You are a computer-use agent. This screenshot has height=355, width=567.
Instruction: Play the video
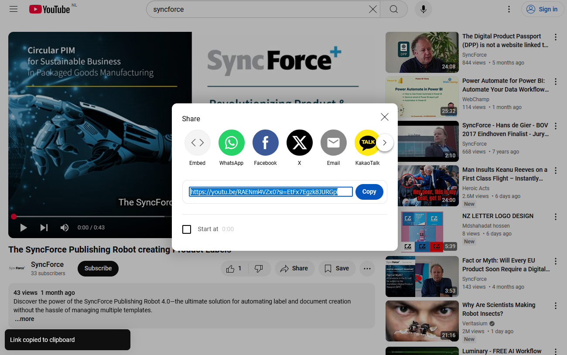pyautogui.click(x=24, y=228)
